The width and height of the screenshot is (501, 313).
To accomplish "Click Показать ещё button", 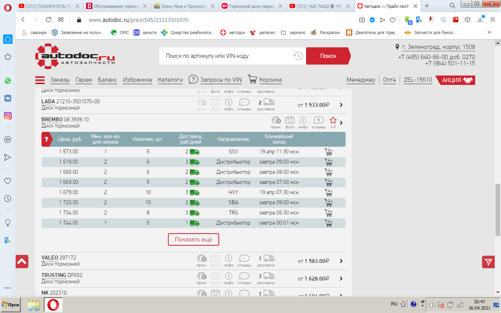I will point(193,239).
